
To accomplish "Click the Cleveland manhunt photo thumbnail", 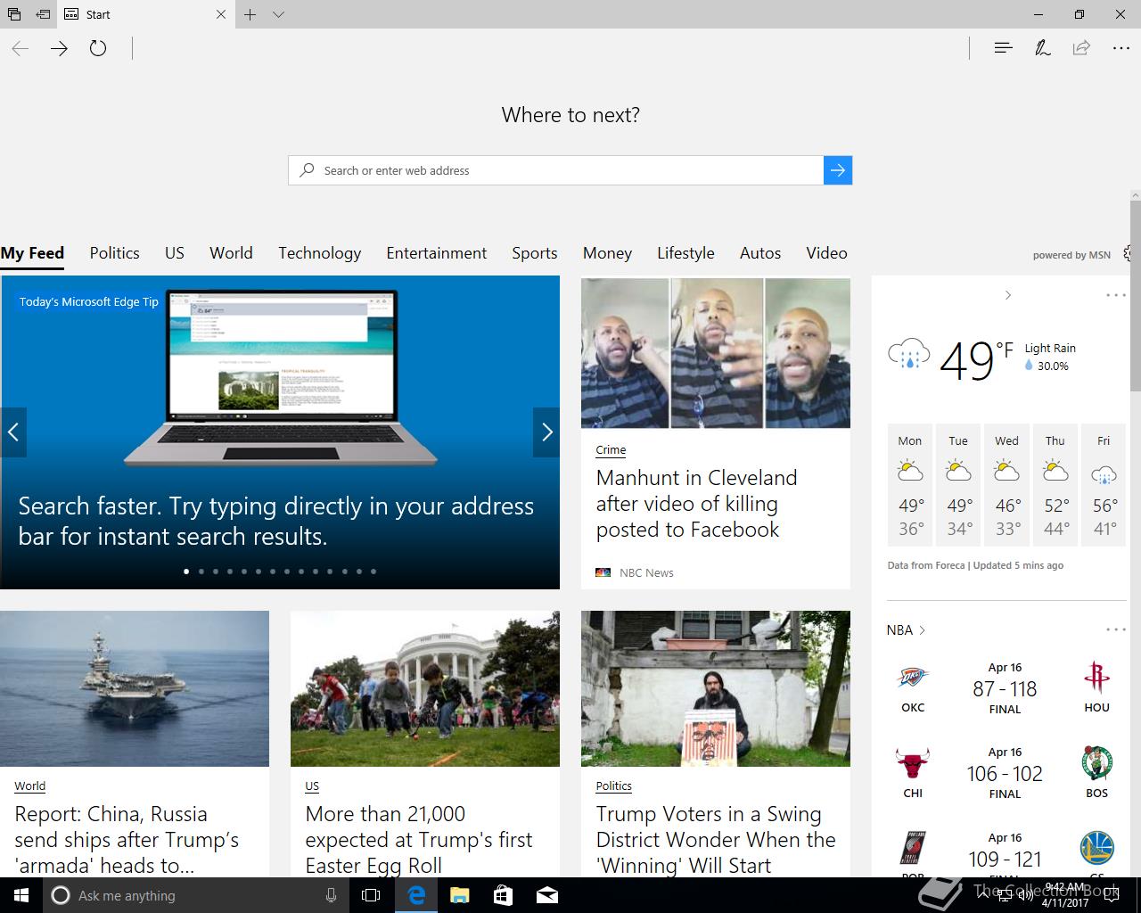I will point(716,353).
